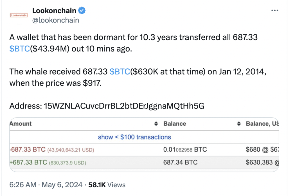Click sort arrows beside Balance column

click(x=239, y=124)
